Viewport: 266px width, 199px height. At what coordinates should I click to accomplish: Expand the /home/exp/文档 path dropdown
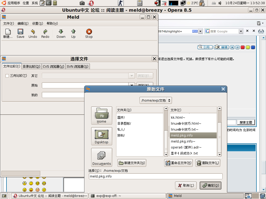pyautogui.click(x=156, y=100)
